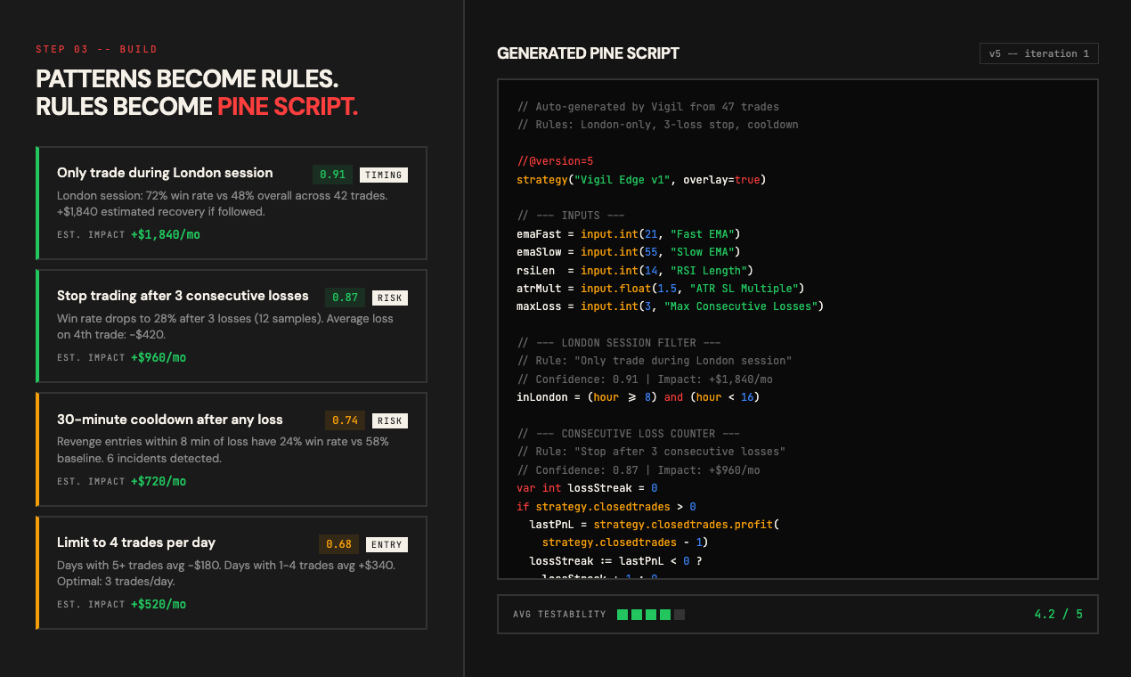Click the 'v5 -- iteration 1' version badge
The width and height of the screenshot is (1131, 677).
[x=1038, y=53]
